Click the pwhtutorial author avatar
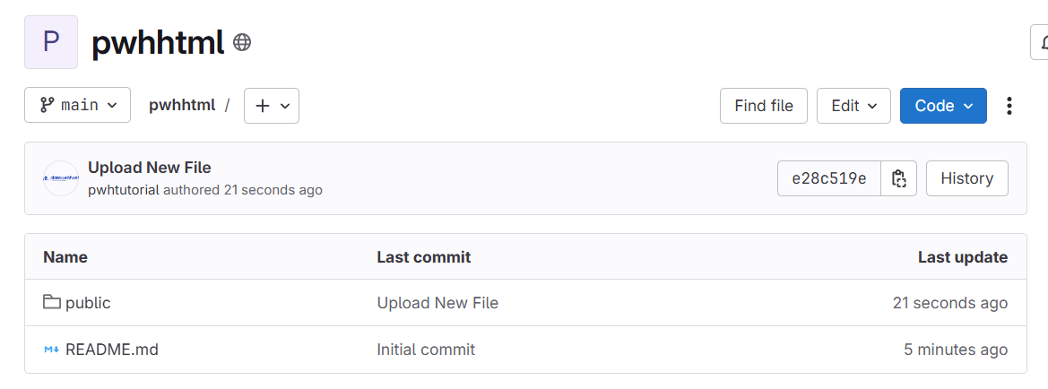Screen dimensions: 1048x389 (61, 178)
